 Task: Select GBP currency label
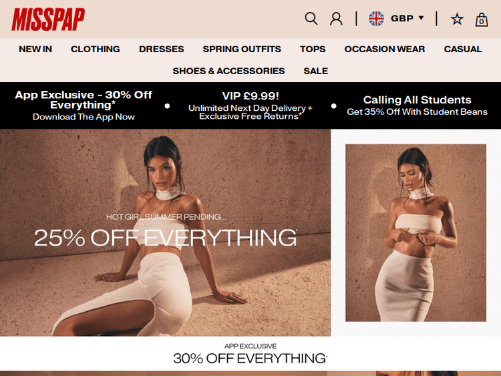click(x=402, y=19)
